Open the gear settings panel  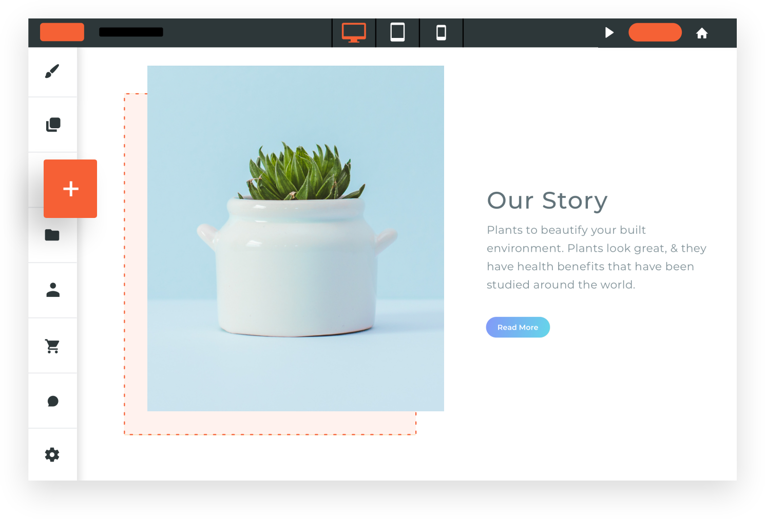(x=52, y=454)
